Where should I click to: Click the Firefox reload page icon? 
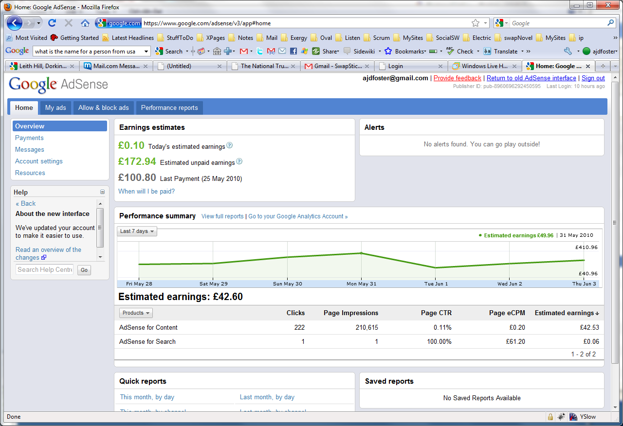[52, 23]
